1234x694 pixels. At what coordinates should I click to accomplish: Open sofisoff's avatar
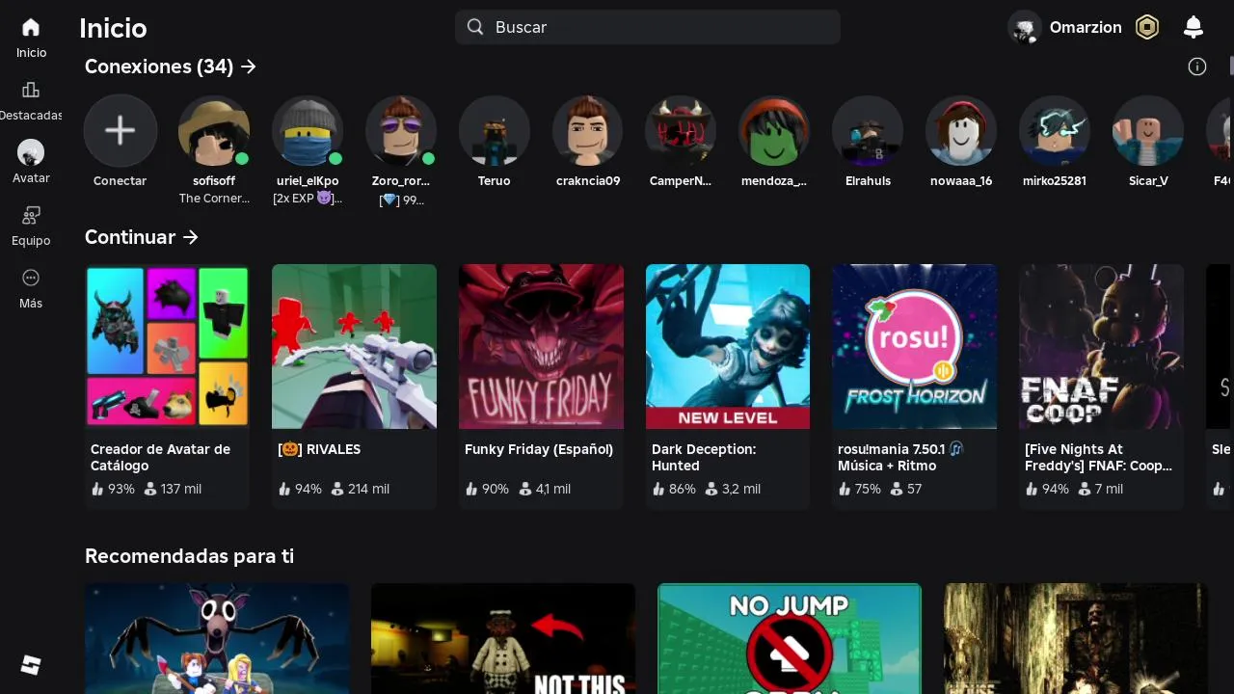[214, 130]
